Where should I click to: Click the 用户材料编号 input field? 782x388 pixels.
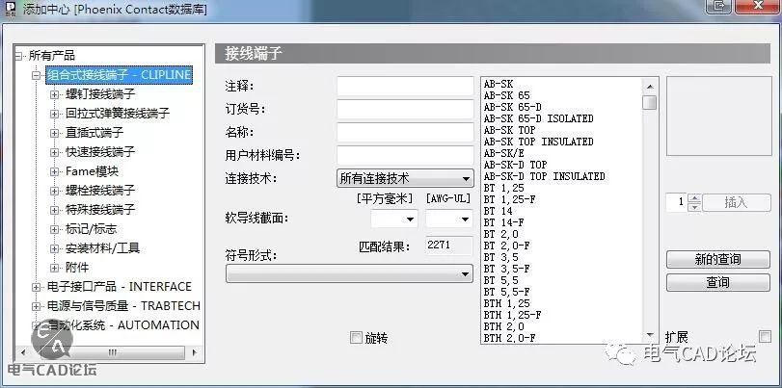tap(405, 155)
